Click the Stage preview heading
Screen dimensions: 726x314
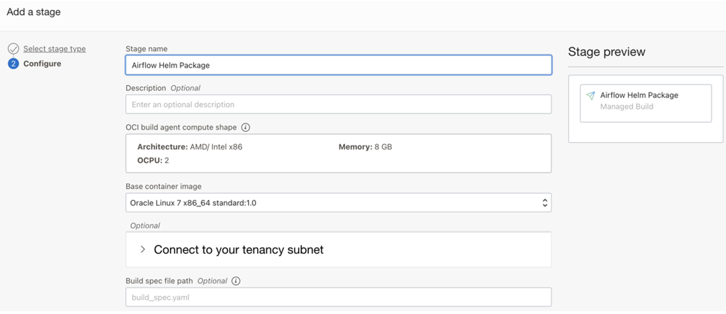click(606, 52)
